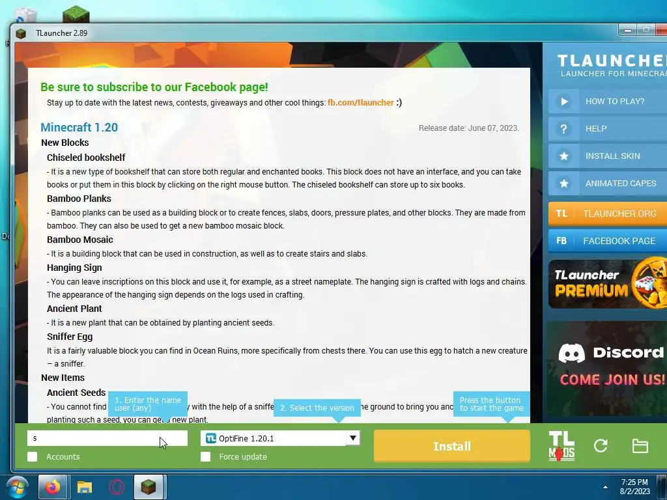
Task: Open the game folder icon
Action: 640,445
